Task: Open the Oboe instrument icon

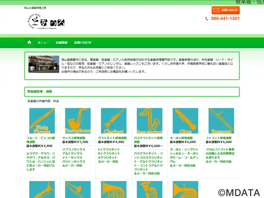Action: pos(185,120)
